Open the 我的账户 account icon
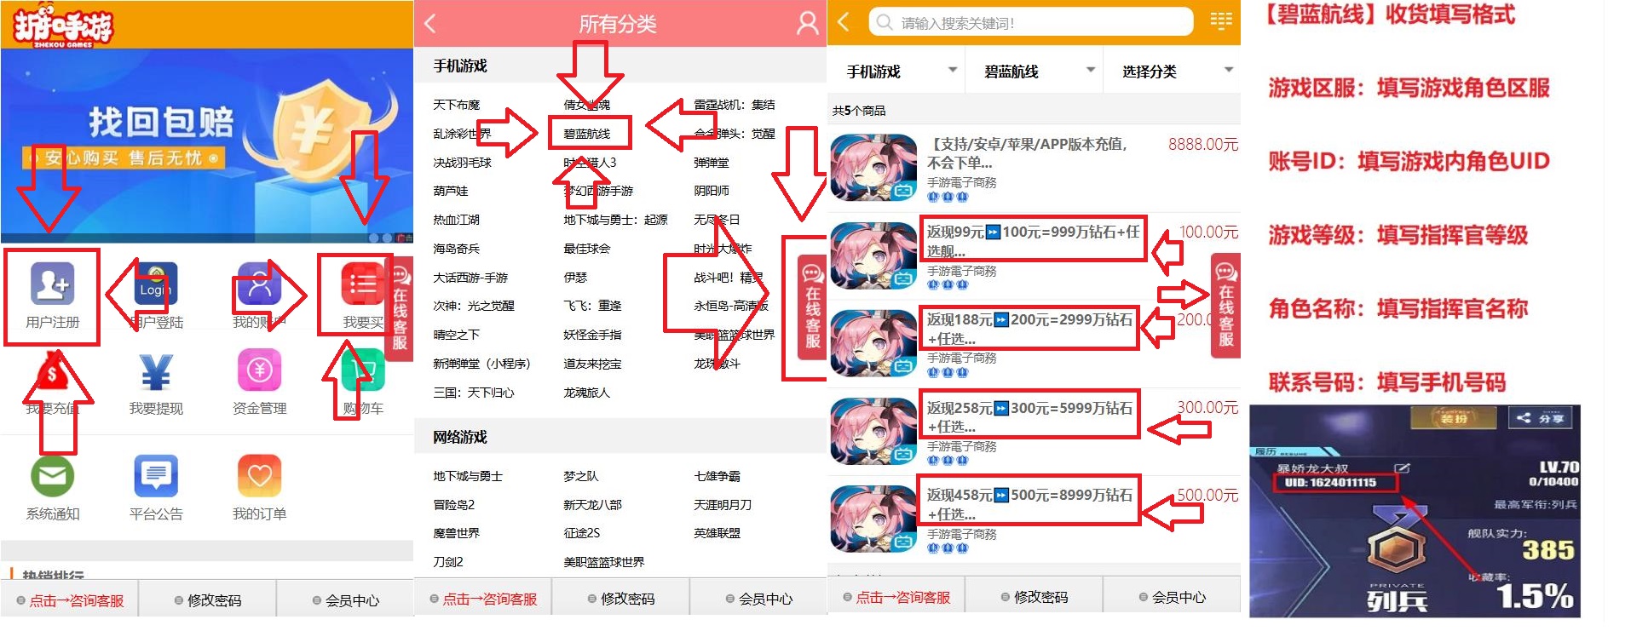Image resolution: width=1631 pixels, height=631 pixels. coord(260,284)
